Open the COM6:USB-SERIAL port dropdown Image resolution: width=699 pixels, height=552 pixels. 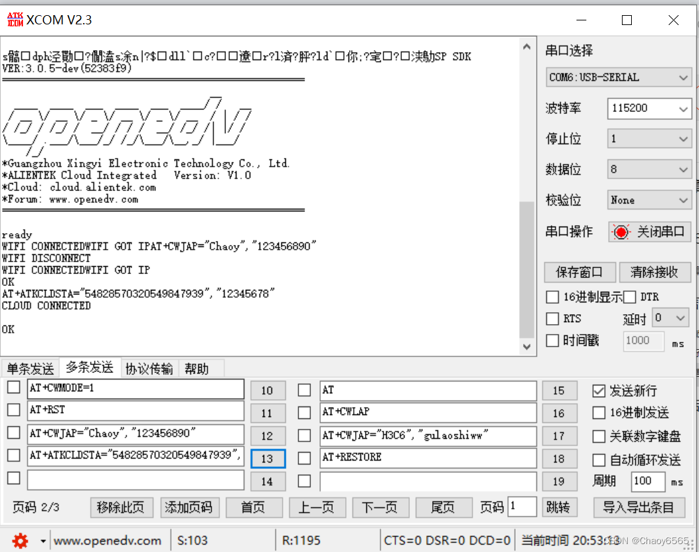[x=619, y=78]
